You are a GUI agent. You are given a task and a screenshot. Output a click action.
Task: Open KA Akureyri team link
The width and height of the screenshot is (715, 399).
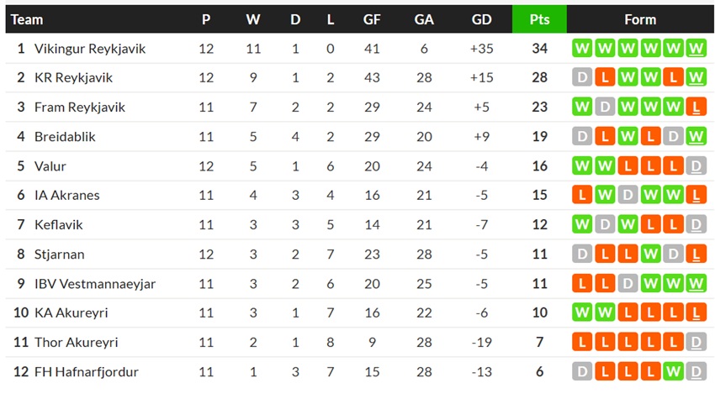click(x=71, y=313)
